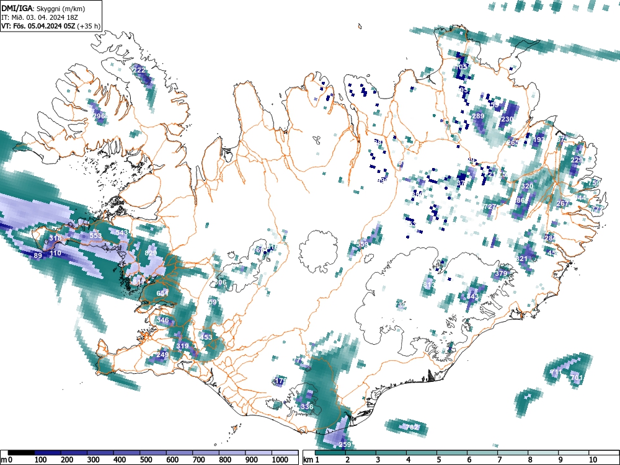Click the km legend swatch between 1 and 2
The height and width of the screenshot is (465, 620).
click(x=330, y=453)
